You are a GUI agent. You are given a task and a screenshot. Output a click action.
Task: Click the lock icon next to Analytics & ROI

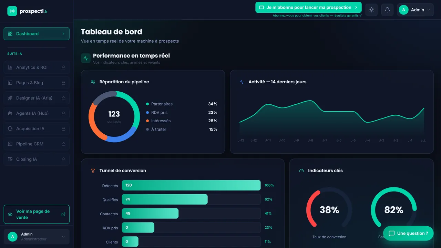click(63, 68)
